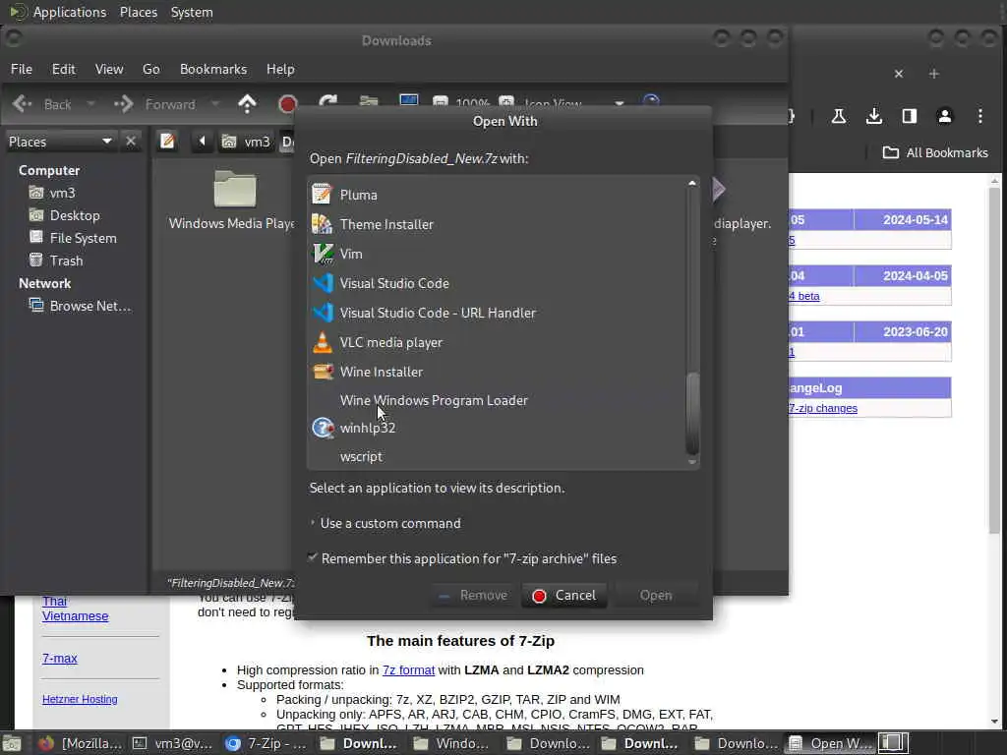Open the Hetzner Hosting link

coord(80,699)
